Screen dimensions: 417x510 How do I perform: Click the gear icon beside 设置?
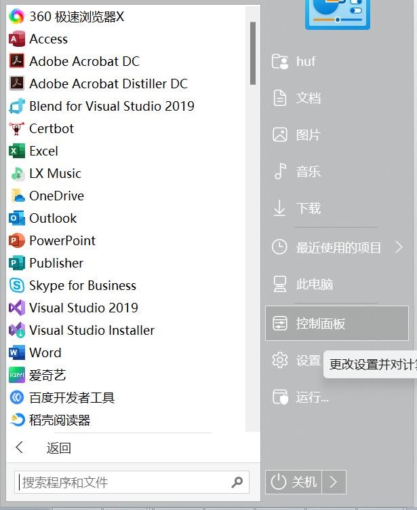point(279,360)
